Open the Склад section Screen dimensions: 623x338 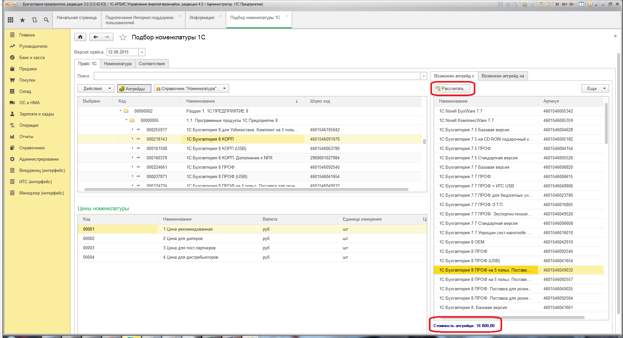[x=25, y=91]
